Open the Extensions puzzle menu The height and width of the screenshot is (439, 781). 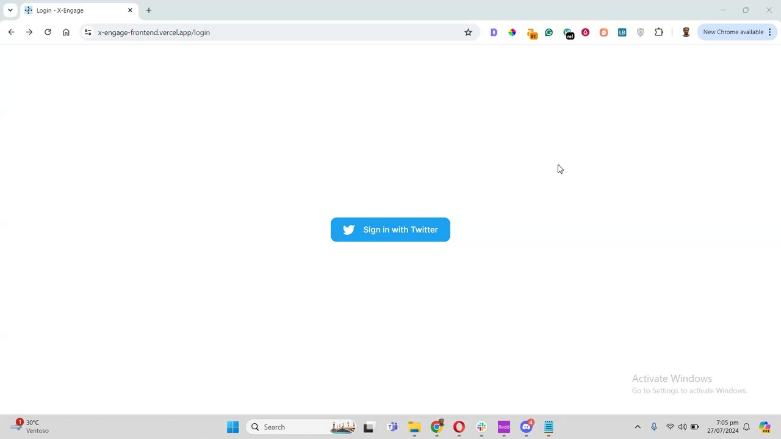[659, 32]
